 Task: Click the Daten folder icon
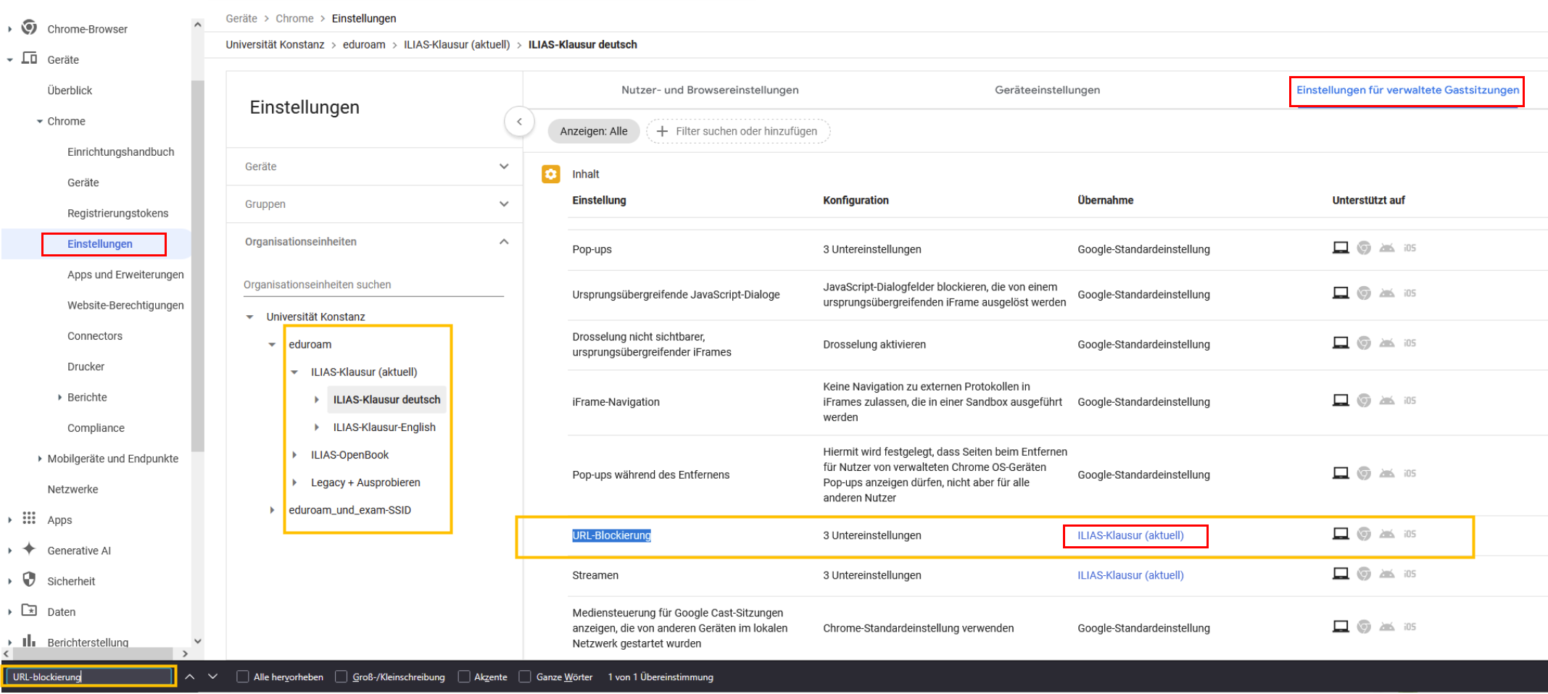pos(29,610)
